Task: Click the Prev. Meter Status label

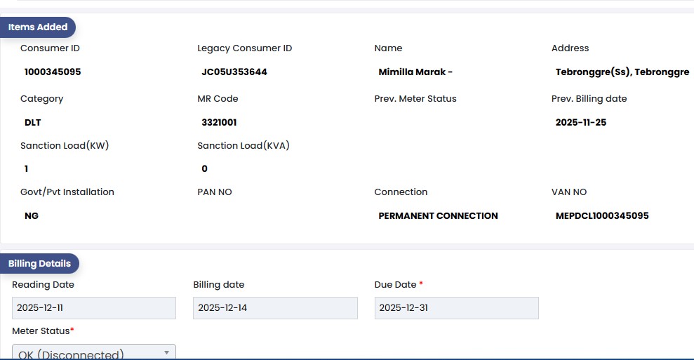Action: pos(415,99)
